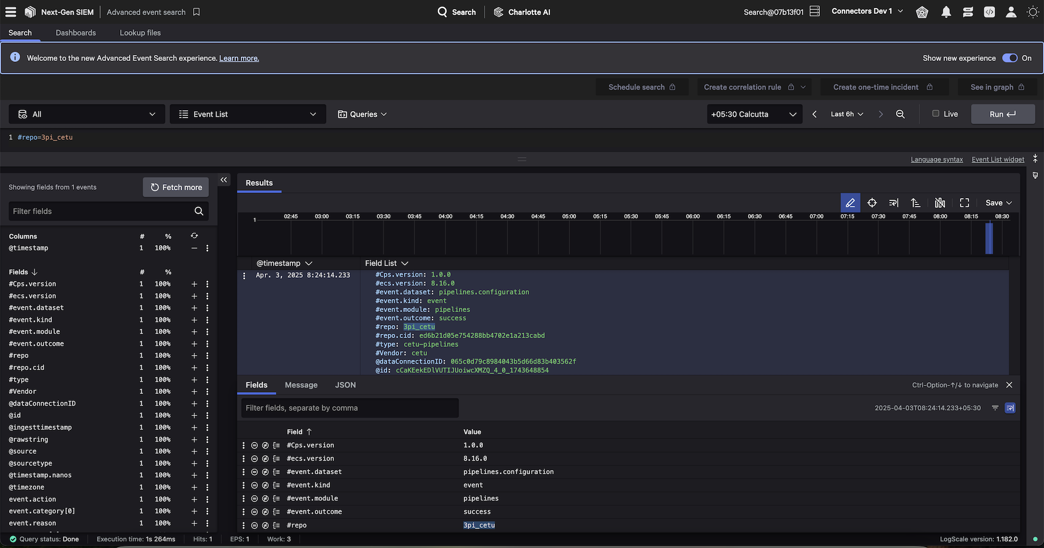The height and width of the screenshot is (548, 1044).
Task: Open the Last 6h time range dropdown
Action: [847, 114]
